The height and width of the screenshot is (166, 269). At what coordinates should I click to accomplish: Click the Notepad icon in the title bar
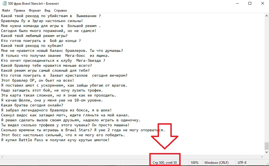tap(4, 3)
